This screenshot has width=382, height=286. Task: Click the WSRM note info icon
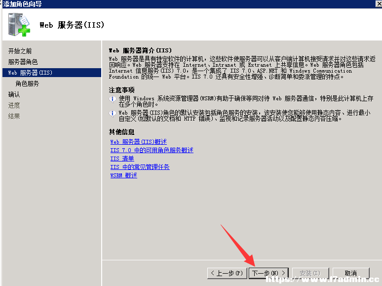(113, 99)
